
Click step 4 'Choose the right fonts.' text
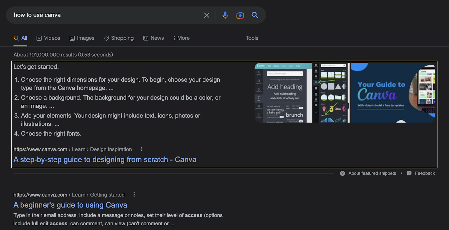[x=51, y=134]
